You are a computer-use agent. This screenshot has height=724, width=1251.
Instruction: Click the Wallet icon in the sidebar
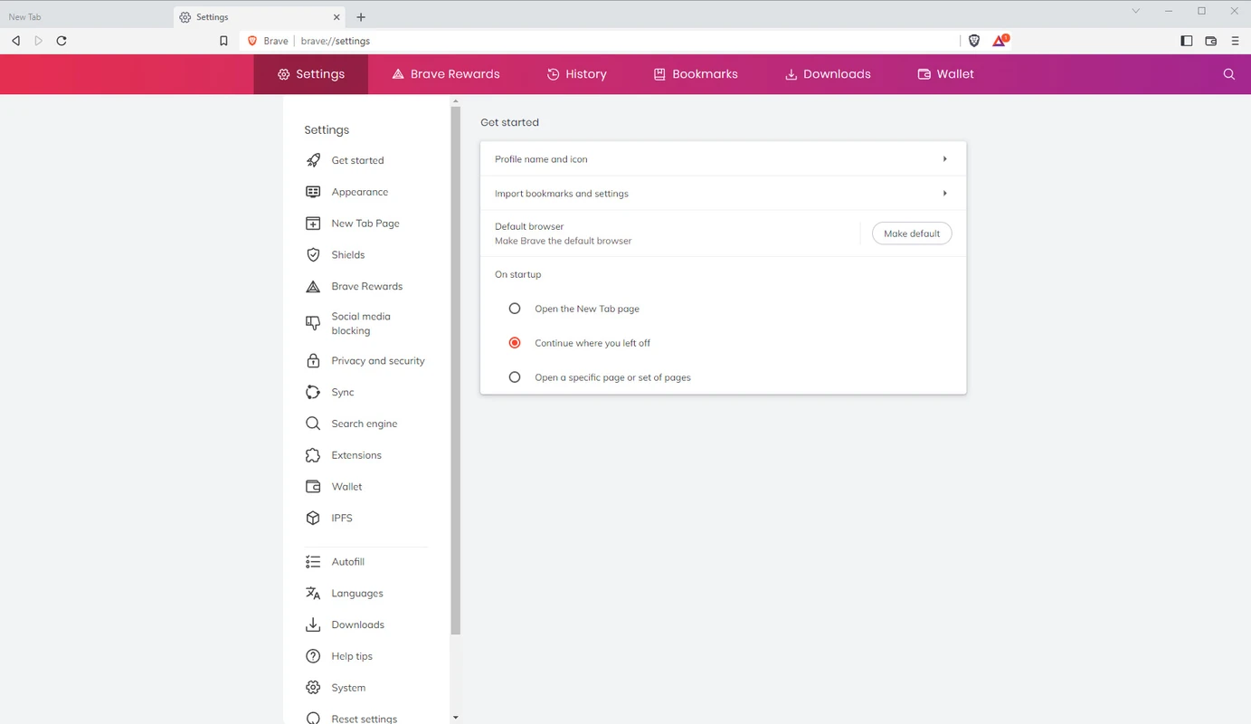coord(313,487)
